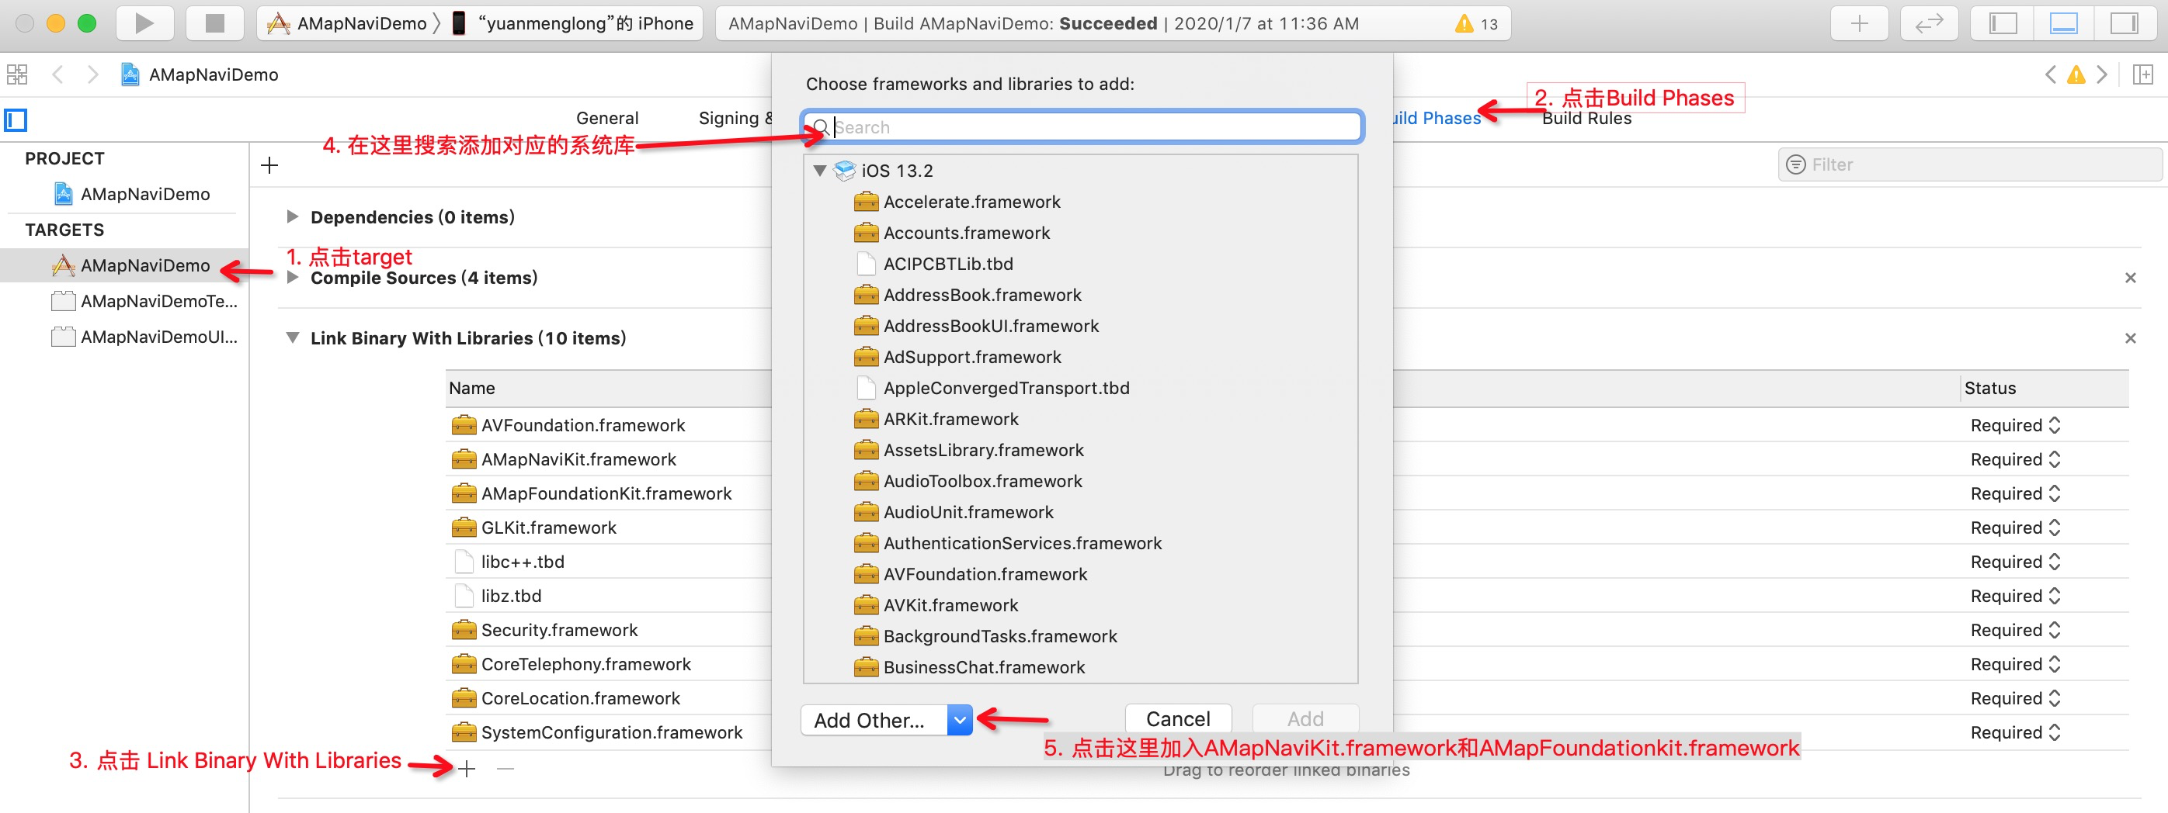This screenshot has width=2168, height=813.
Task: Jump to next issue arrow
Action: pos(2101,74)
